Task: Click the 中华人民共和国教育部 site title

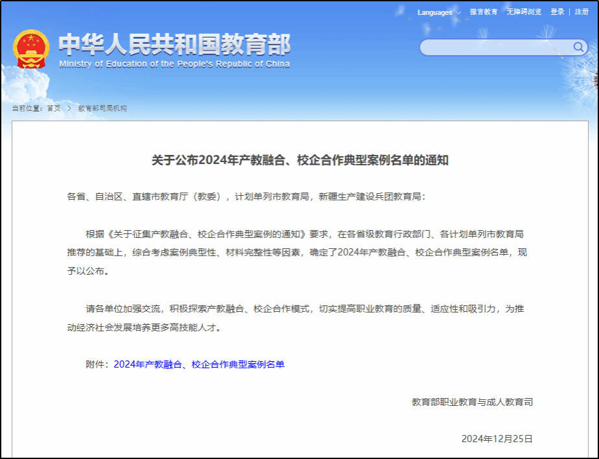Action: pos(174,44)
